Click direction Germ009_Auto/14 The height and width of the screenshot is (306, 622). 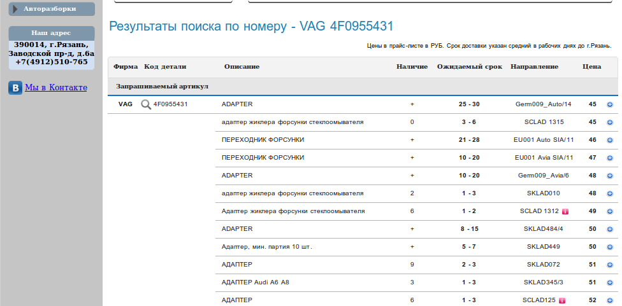(x=544, y=104)
